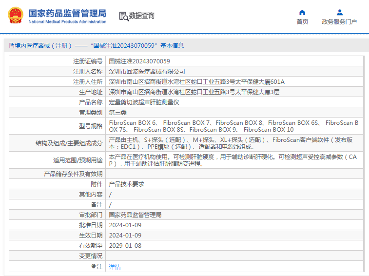Select the 生效日期 value 2024-01-09
Screen dimensions: 369x276
coord(125,235)
